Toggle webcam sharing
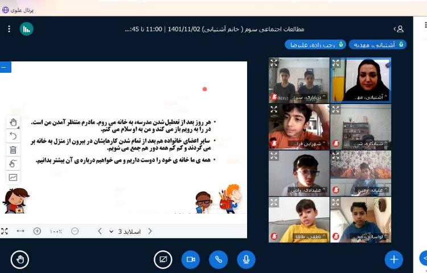The height and width of the screenshot is (273, 427). click(x=191, y=259)
